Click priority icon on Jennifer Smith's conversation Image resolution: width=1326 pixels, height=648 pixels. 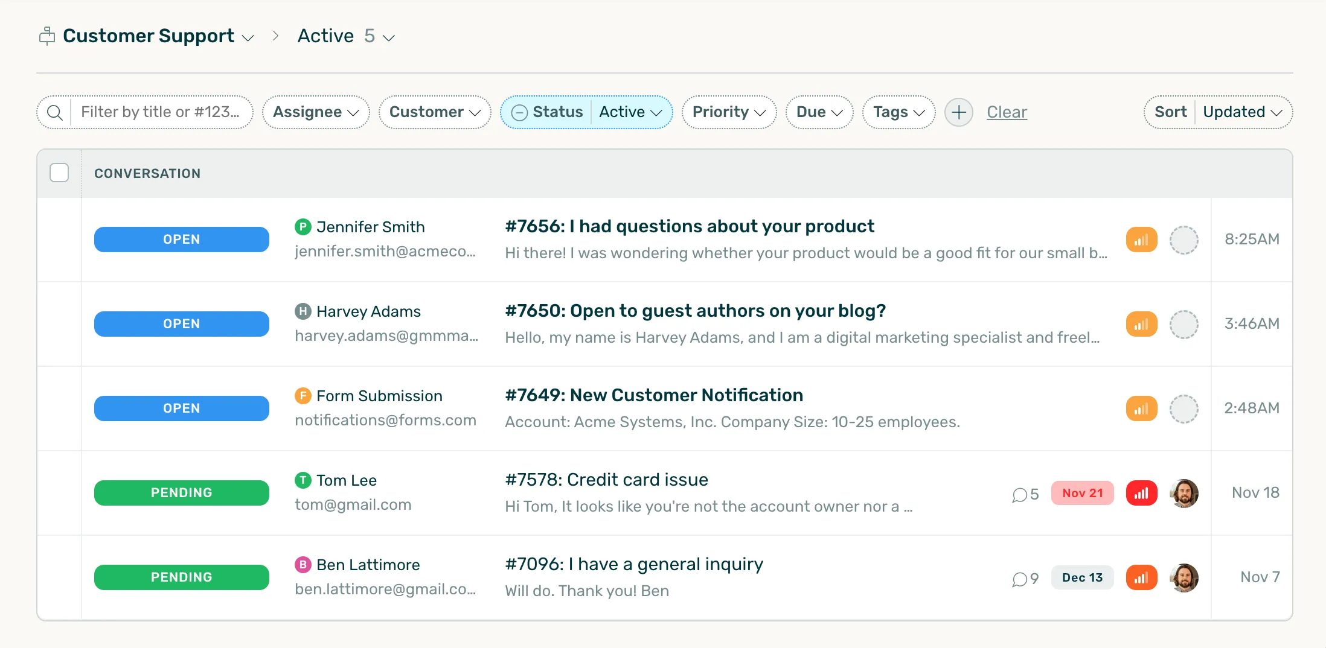point(1141,240)
